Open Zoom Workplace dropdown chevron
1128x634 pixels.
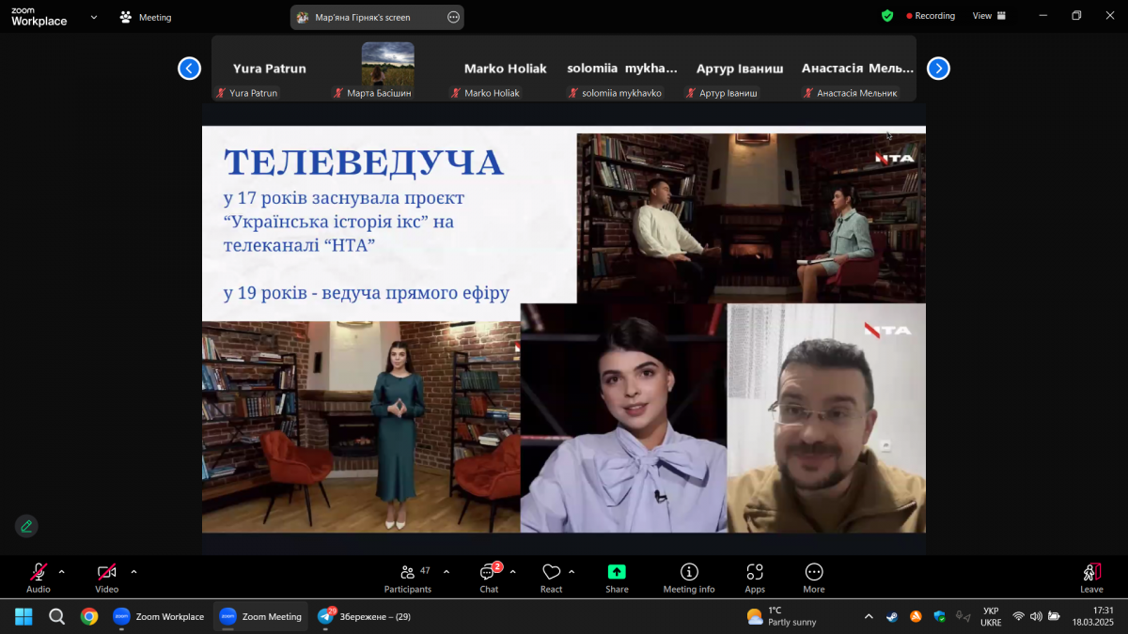point(94,17)
